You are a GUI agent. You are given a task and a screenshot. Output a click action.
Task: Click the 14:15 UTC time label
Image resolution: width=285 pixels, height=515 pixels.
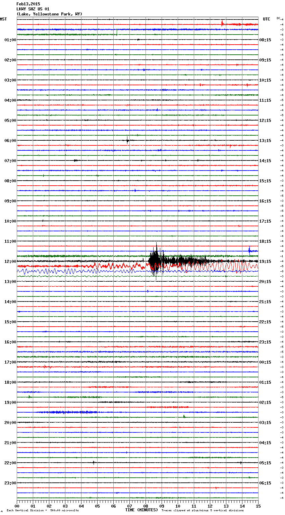(265, 161)
